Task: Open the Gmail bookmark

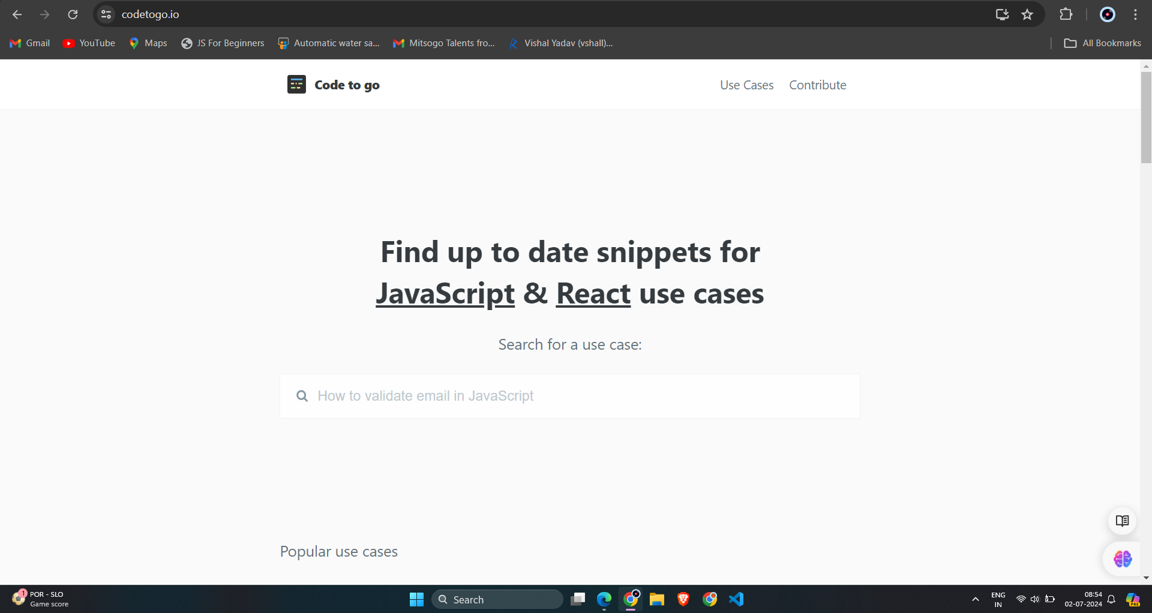Action: point(30,43)
